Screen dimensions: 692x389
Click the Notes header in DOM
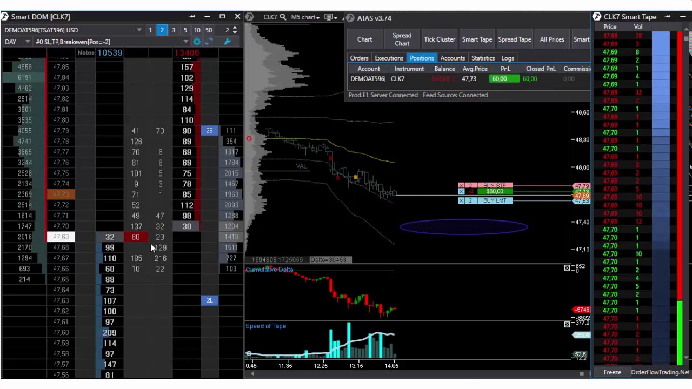85,53
